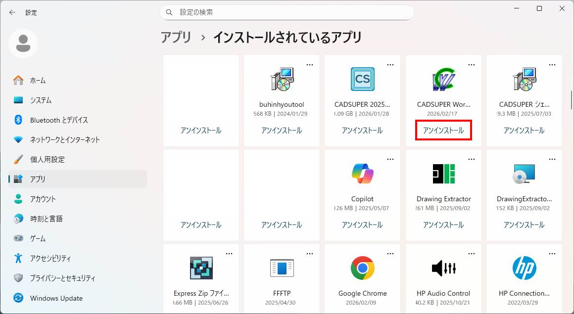Viewport: 574px width, 314px height.
Task: Click the HP Audio Control name text
Action: pyautogui.click(x=444, y=293)
